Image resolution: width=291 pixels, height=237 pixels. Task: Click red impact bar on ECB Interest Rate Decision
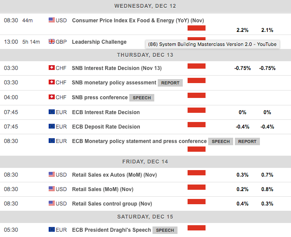point(196,109)
